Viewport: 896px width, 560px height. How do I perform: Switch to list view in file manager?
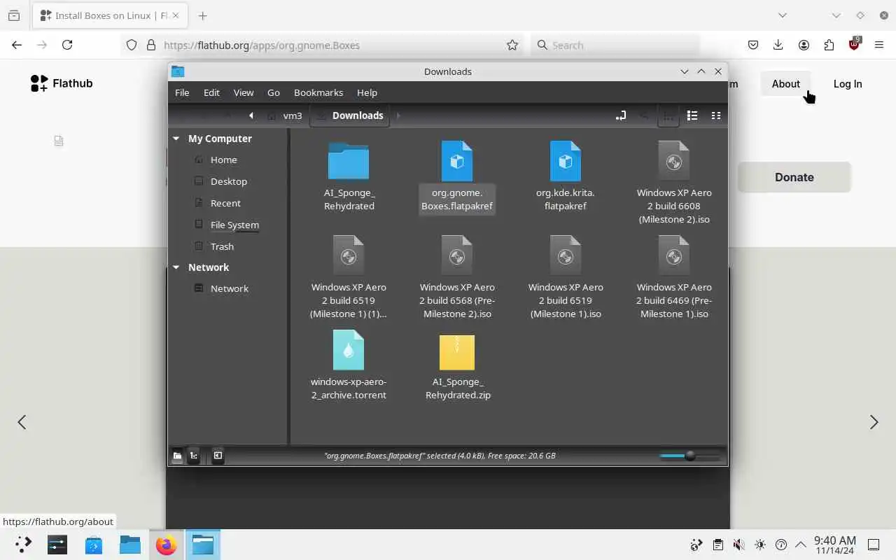pyautogui.click(x=692, y=115)
